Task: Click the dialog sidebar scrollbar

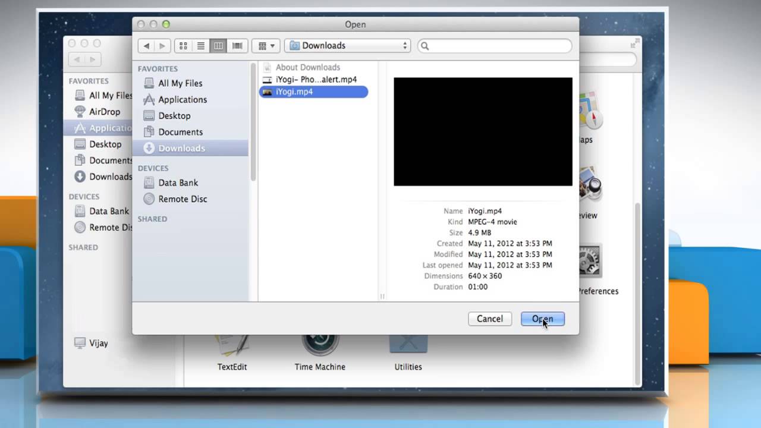Action: tap(254, 121)
